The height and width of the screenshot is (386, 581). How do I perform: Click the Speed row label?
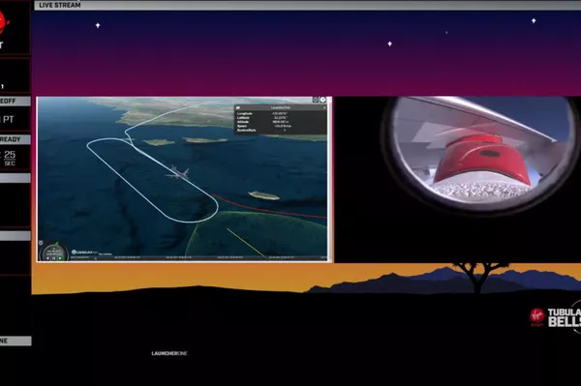[242, 126]
